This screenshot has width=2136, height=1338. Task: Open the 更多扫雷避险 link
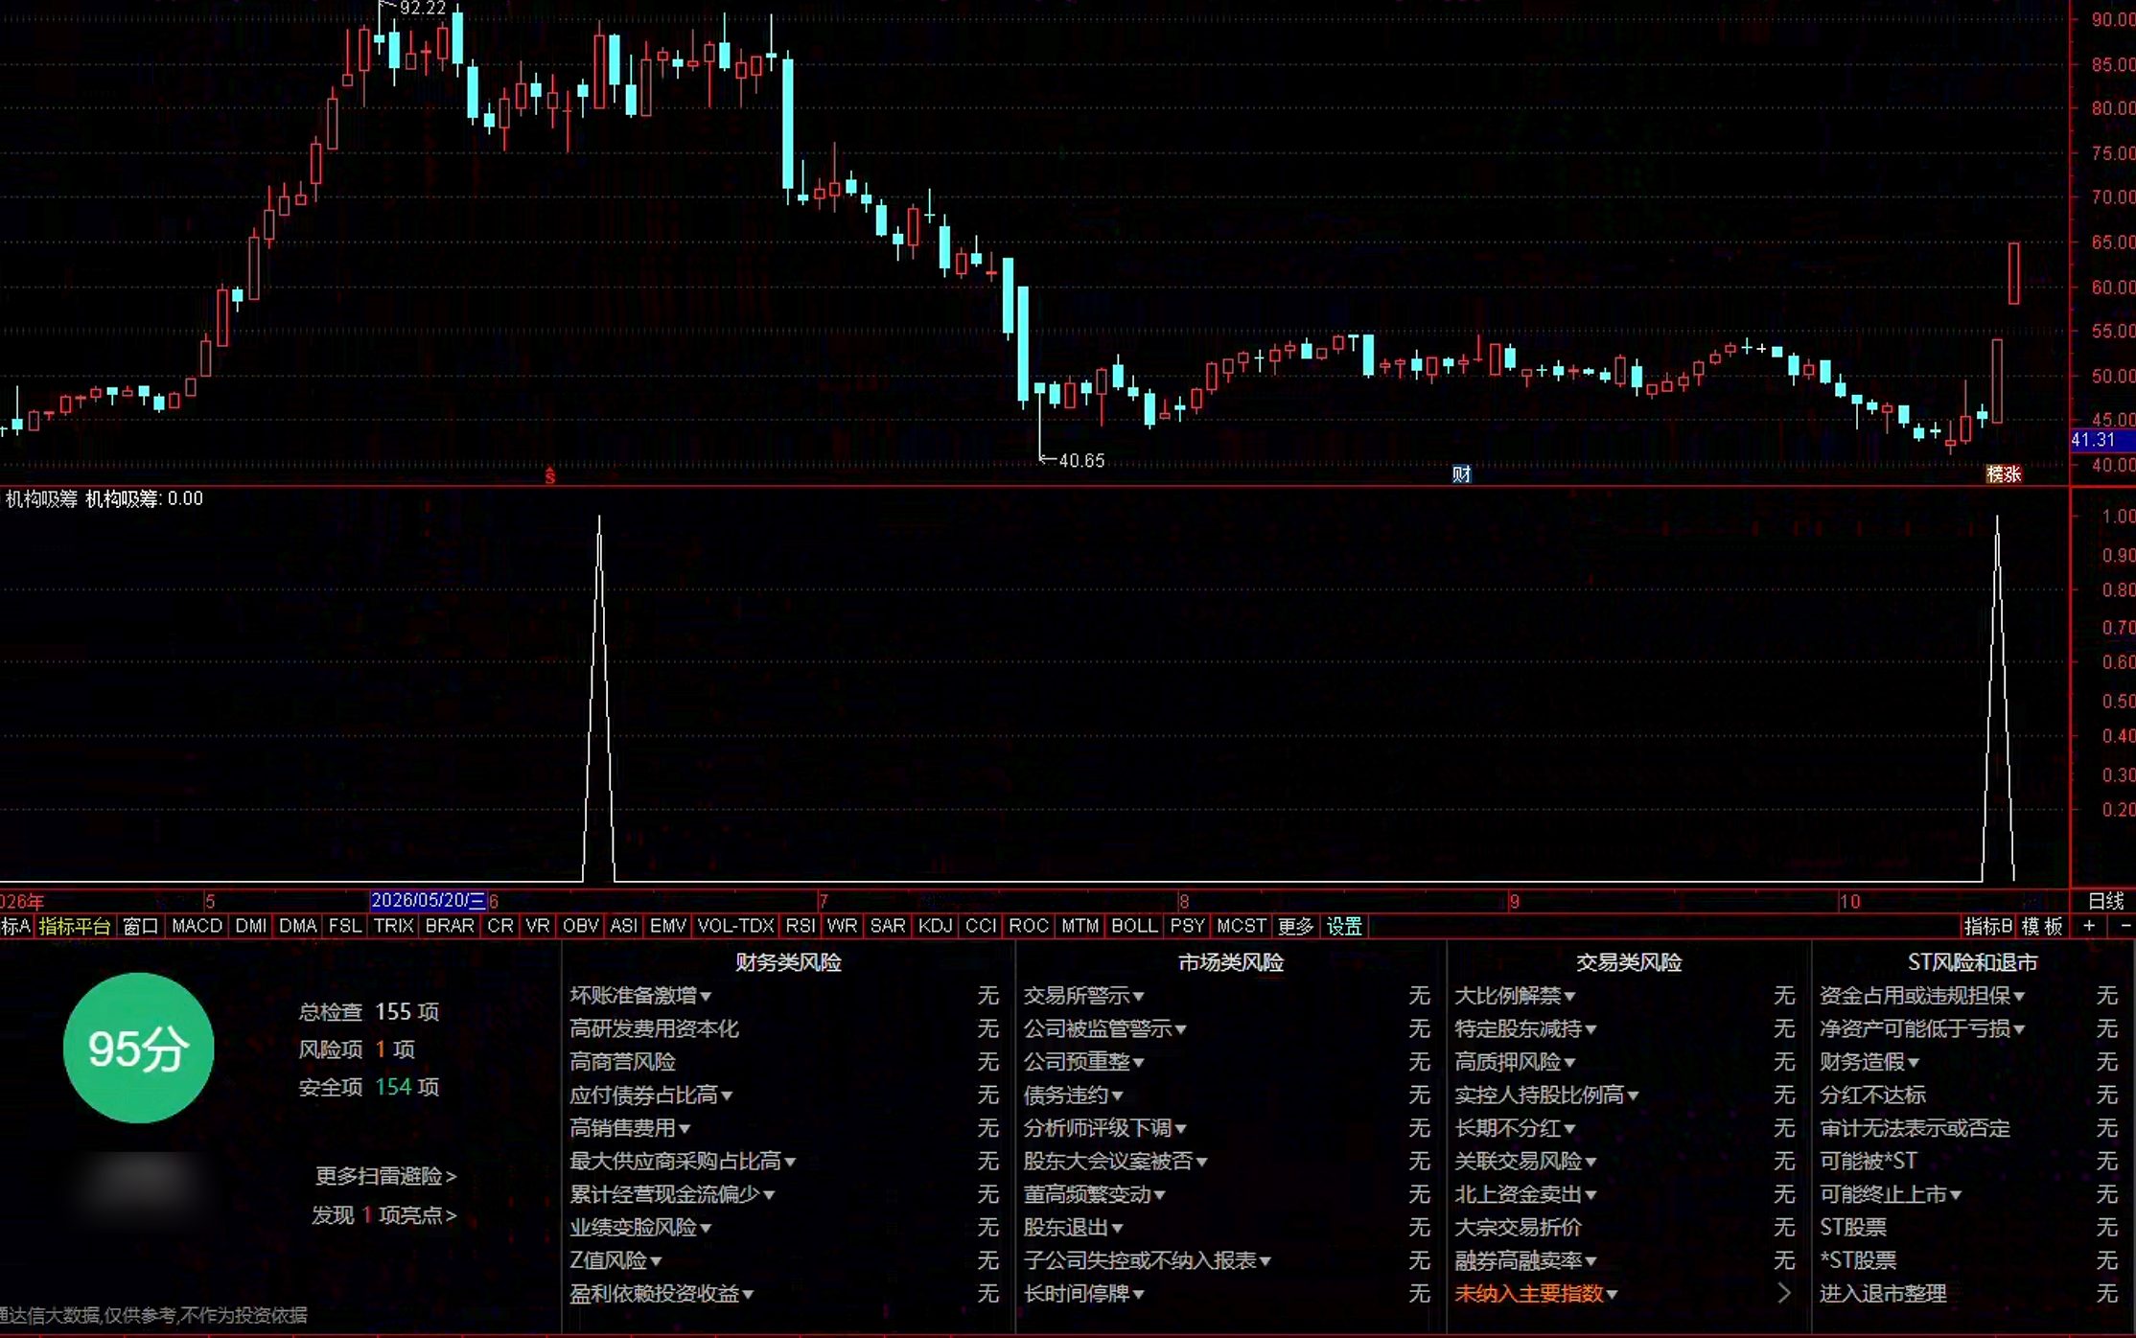pos(385,1176)
